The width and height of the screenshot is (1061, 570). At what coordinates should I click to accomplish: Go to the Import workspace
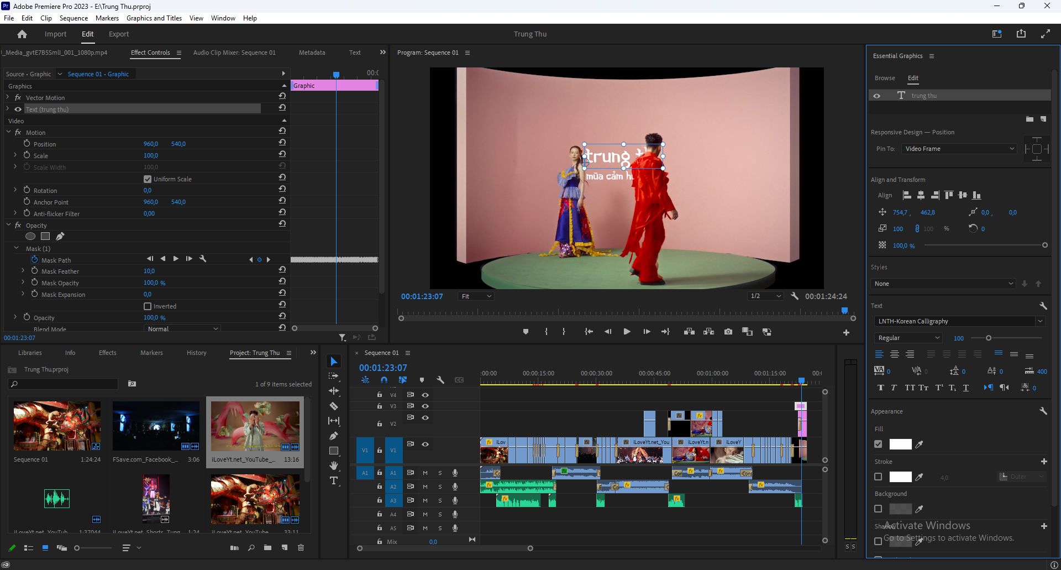(x=55, y=34)
